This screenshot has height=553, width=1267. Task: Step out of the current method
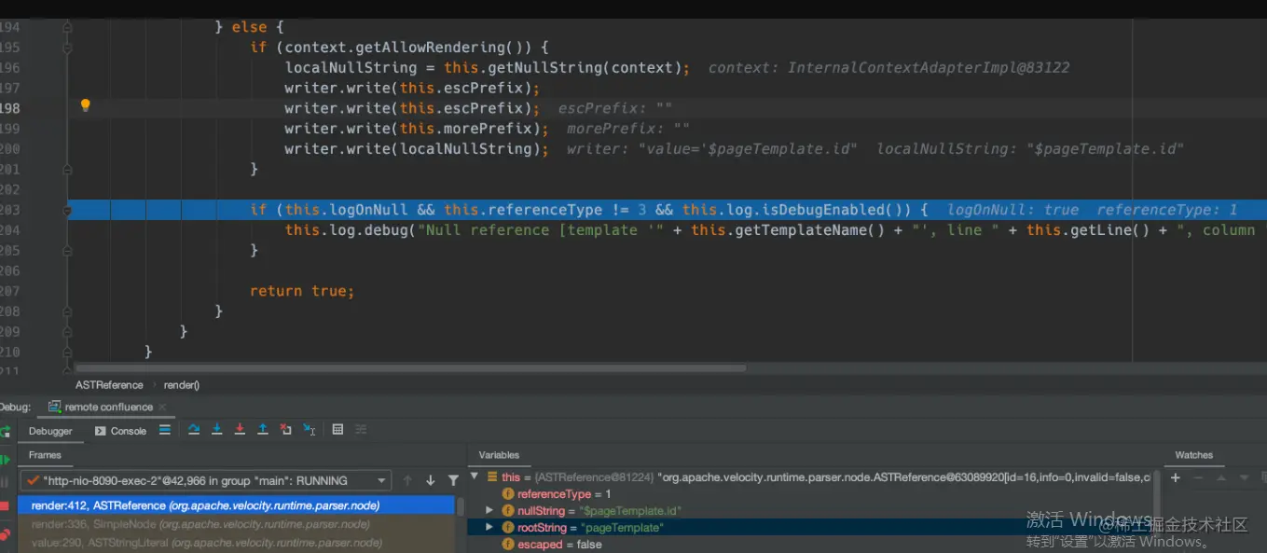pyautogui.click(x=263, y=430)
